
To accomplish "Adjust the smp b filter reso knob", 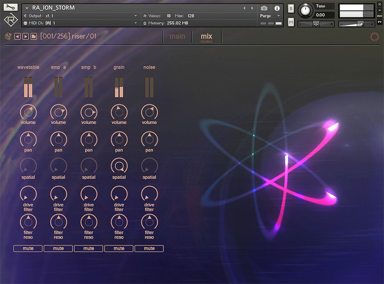I will 89,222.
